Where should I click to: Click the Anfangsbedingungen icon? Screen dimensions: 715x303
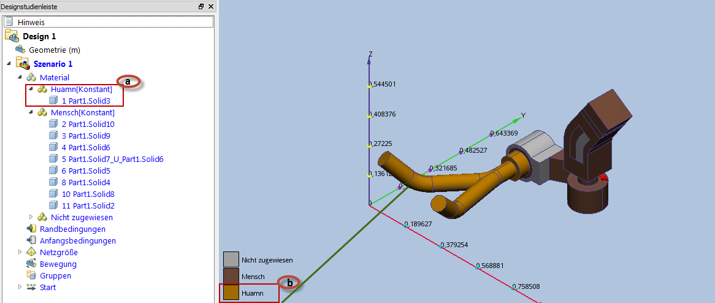pos(31,240)
